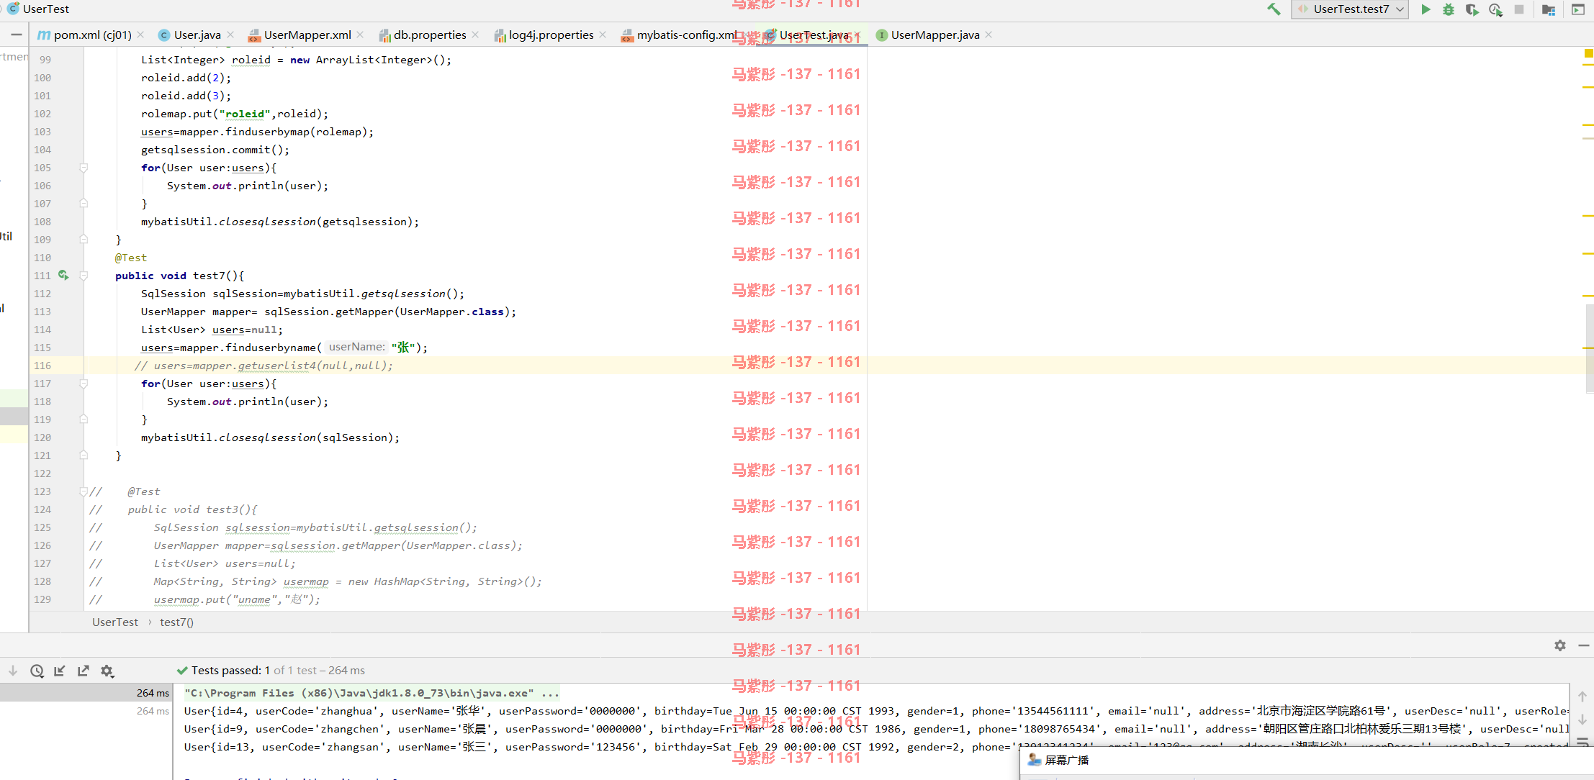Run with coverage shield icon
The image size is (1594, 780).
tap(1472, 9)
